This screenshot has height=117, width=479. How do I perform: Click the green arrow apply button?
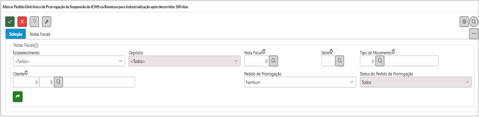(x=18, y=97)
